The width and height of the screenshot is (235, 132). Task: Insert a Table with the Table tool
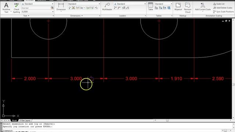pyautogui.click(x=151, y=7)
